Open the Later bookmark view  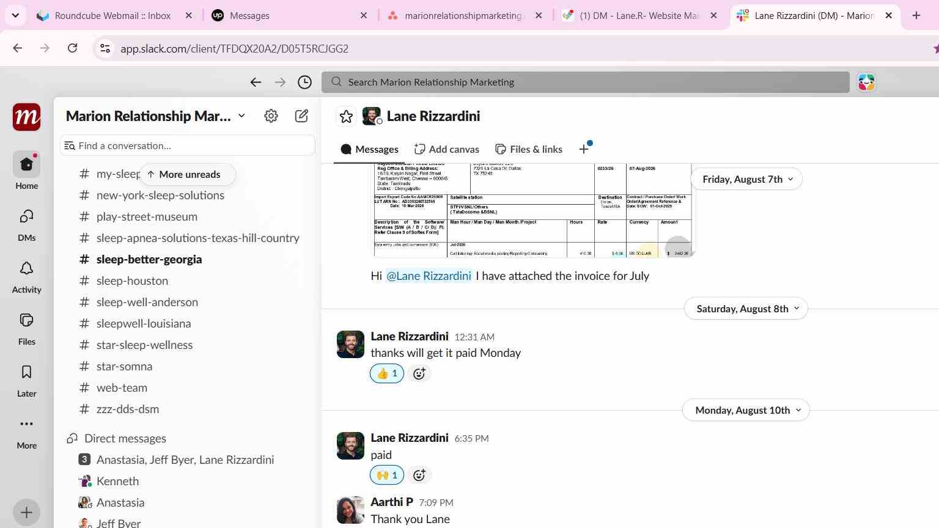(x=26, y=380)
